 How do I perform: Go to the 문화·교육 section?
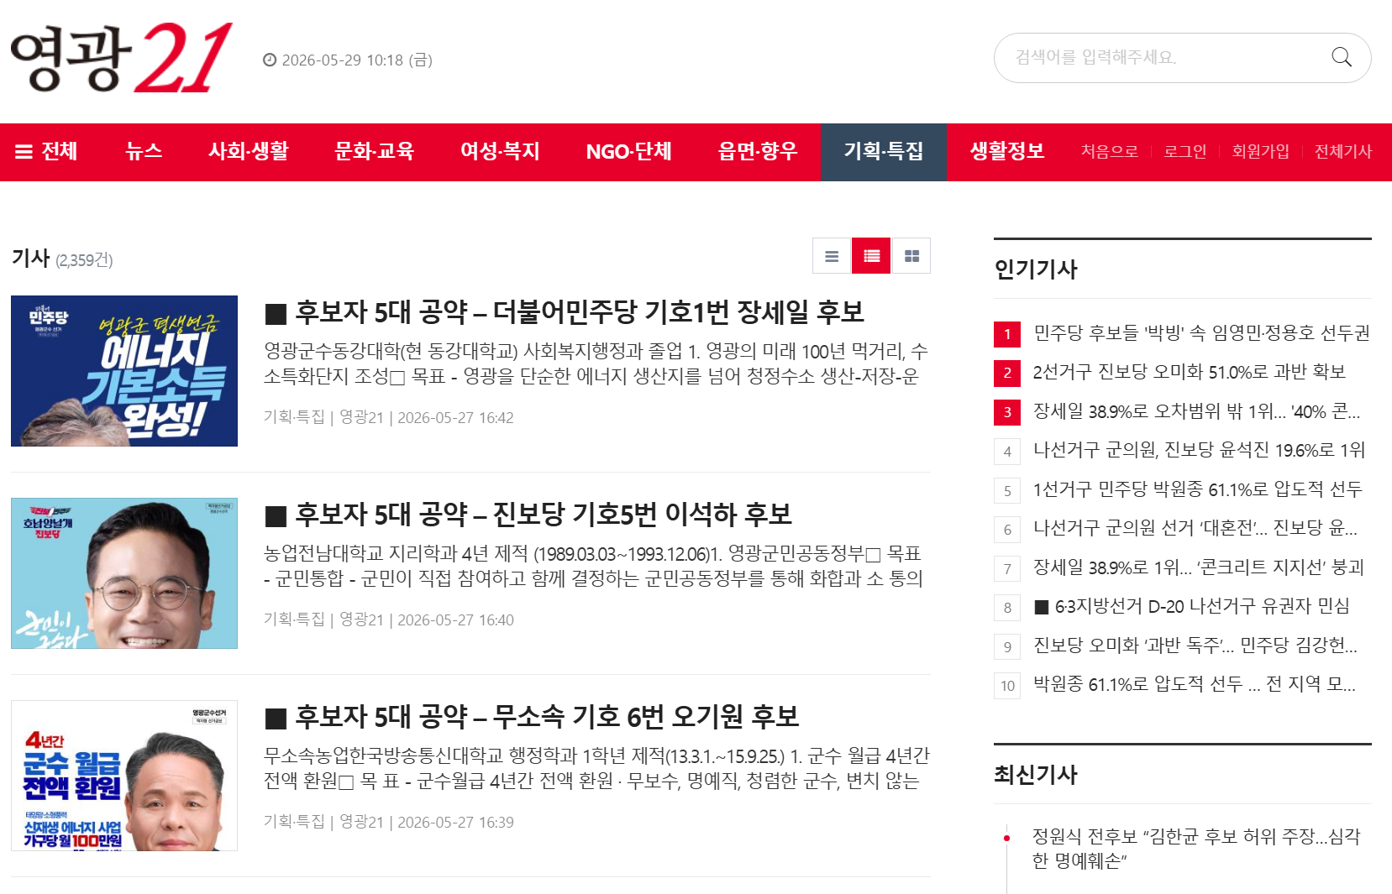pos(375,152)
